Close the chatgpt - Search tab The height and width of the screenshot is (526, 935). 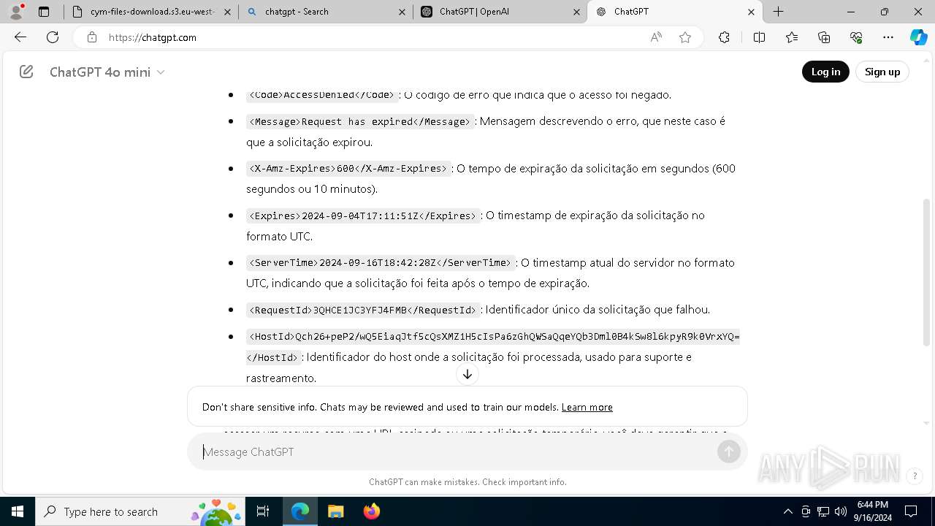pos(402,12)
